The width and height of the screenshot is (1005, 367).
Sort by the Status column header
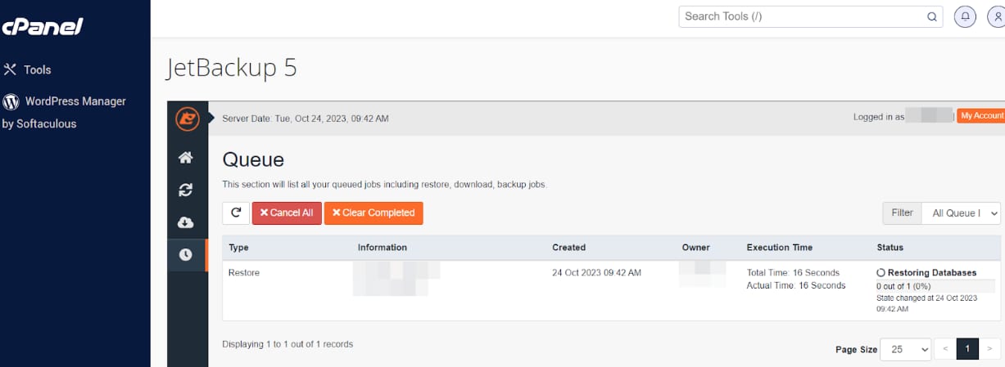click(890, 248)
